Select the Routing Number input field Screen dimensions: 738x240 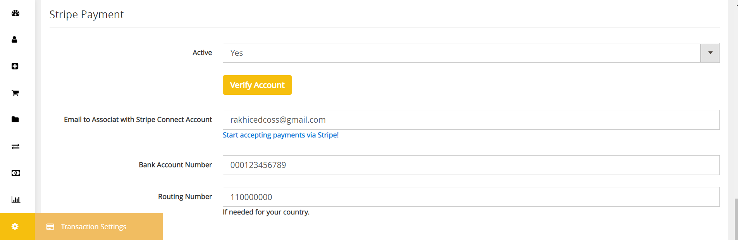(471, 197)
